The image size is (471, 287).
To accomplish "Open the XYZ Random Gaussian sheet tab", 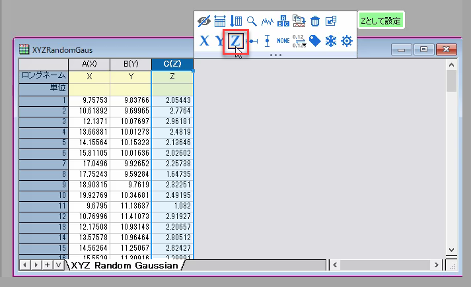I will point(124,265).
